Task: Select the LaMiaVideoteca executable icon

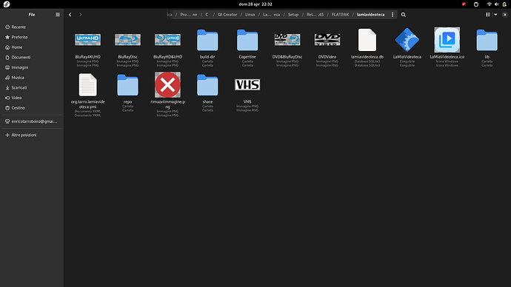Action: click(x=407, y=40)
